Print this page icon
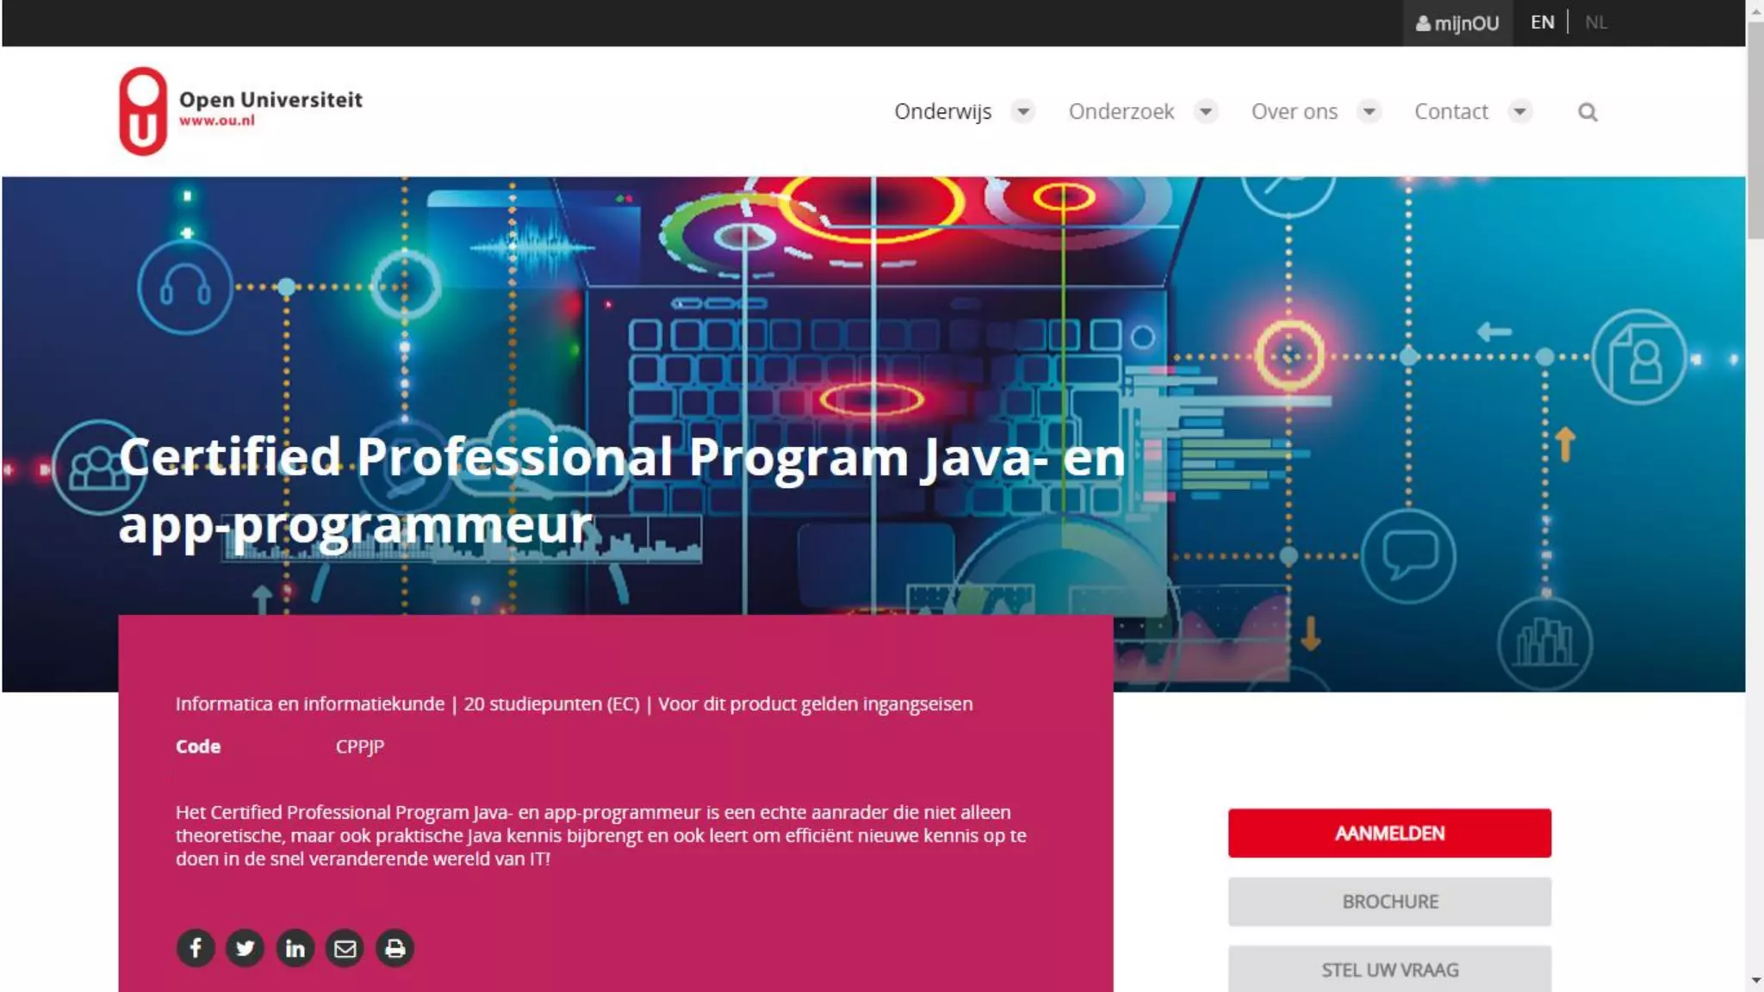This screenshot has width=1764, height=992. 394,948
